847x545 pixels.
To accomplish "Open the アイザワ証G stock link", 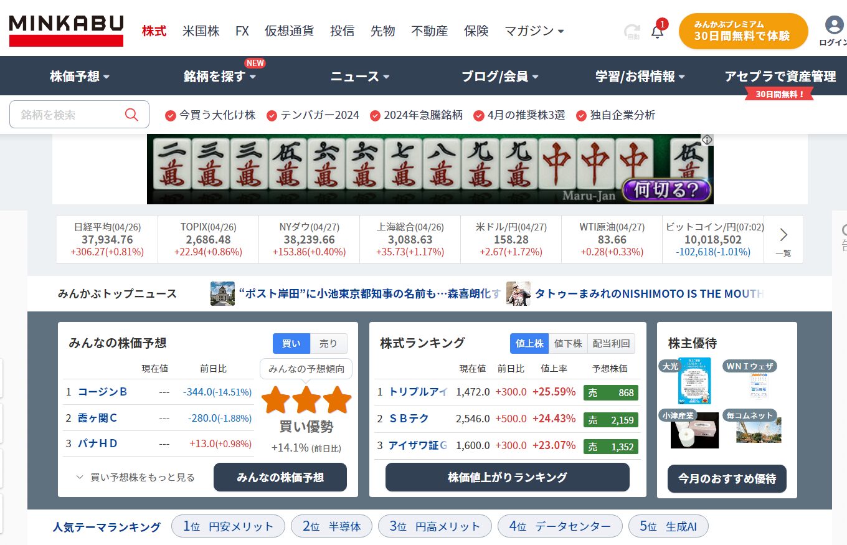I will (x=418, y=445).
